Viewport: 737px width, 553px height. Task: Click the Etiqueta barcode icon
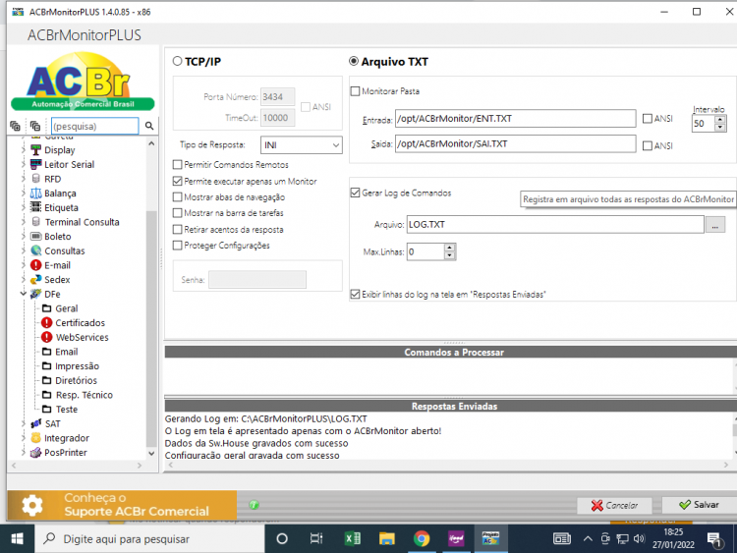coord(35,207)
